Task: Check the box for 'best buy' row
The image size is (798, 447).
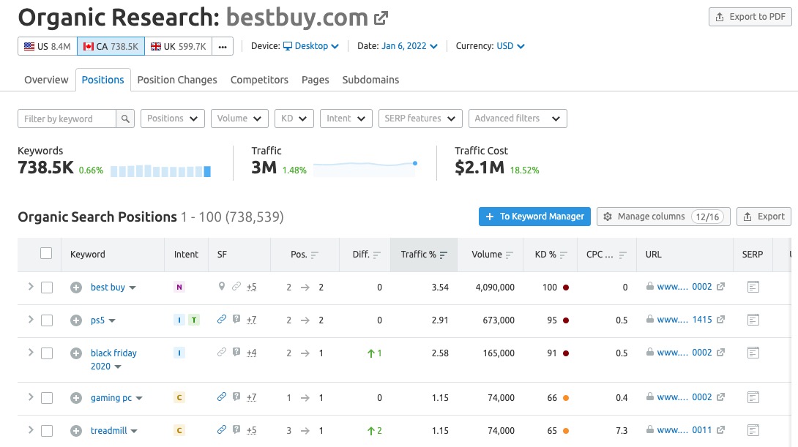Action: tap(47, 288)
